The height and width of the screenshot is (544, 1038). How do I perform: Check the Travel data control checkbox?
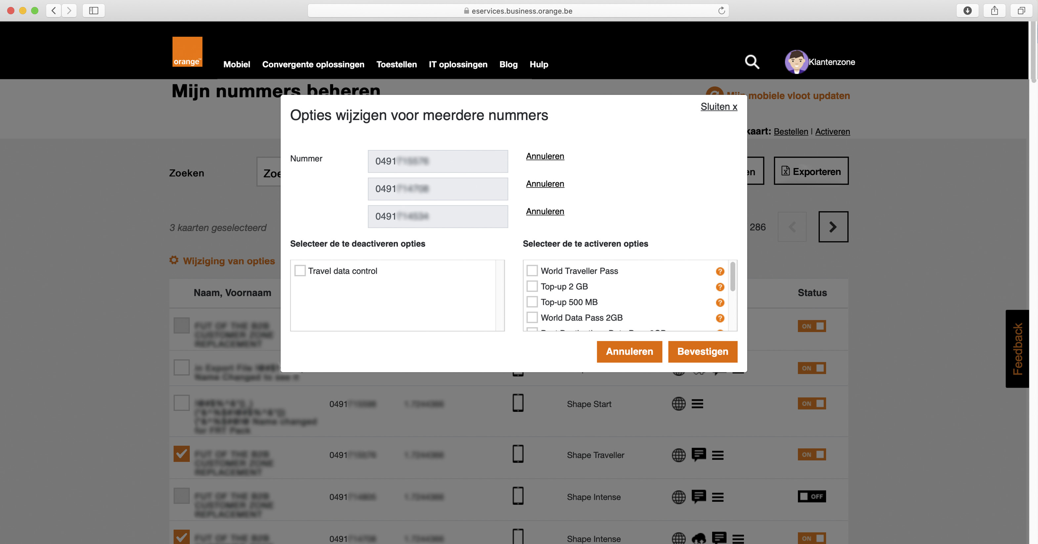point(300,271)
